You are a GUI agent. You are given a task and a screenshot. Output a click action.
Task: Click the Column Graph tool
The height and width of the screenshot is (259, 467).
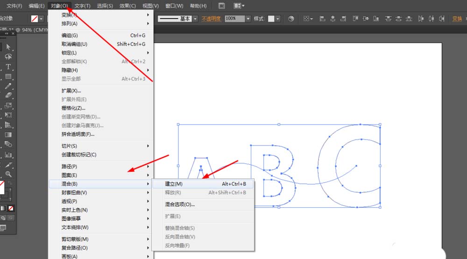click(x=8, y=154)
